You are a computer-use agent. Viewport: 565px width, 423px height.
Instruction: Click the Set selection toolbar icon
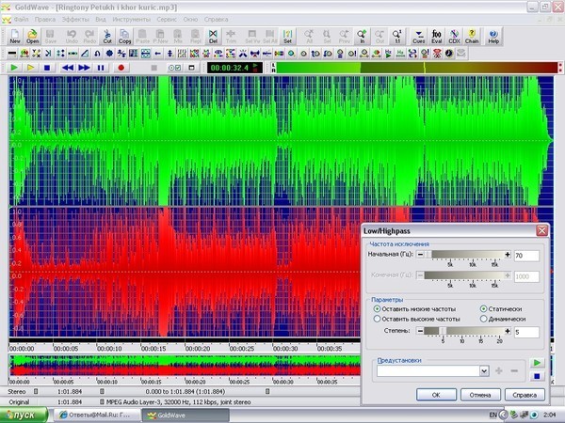coord(287,37)
